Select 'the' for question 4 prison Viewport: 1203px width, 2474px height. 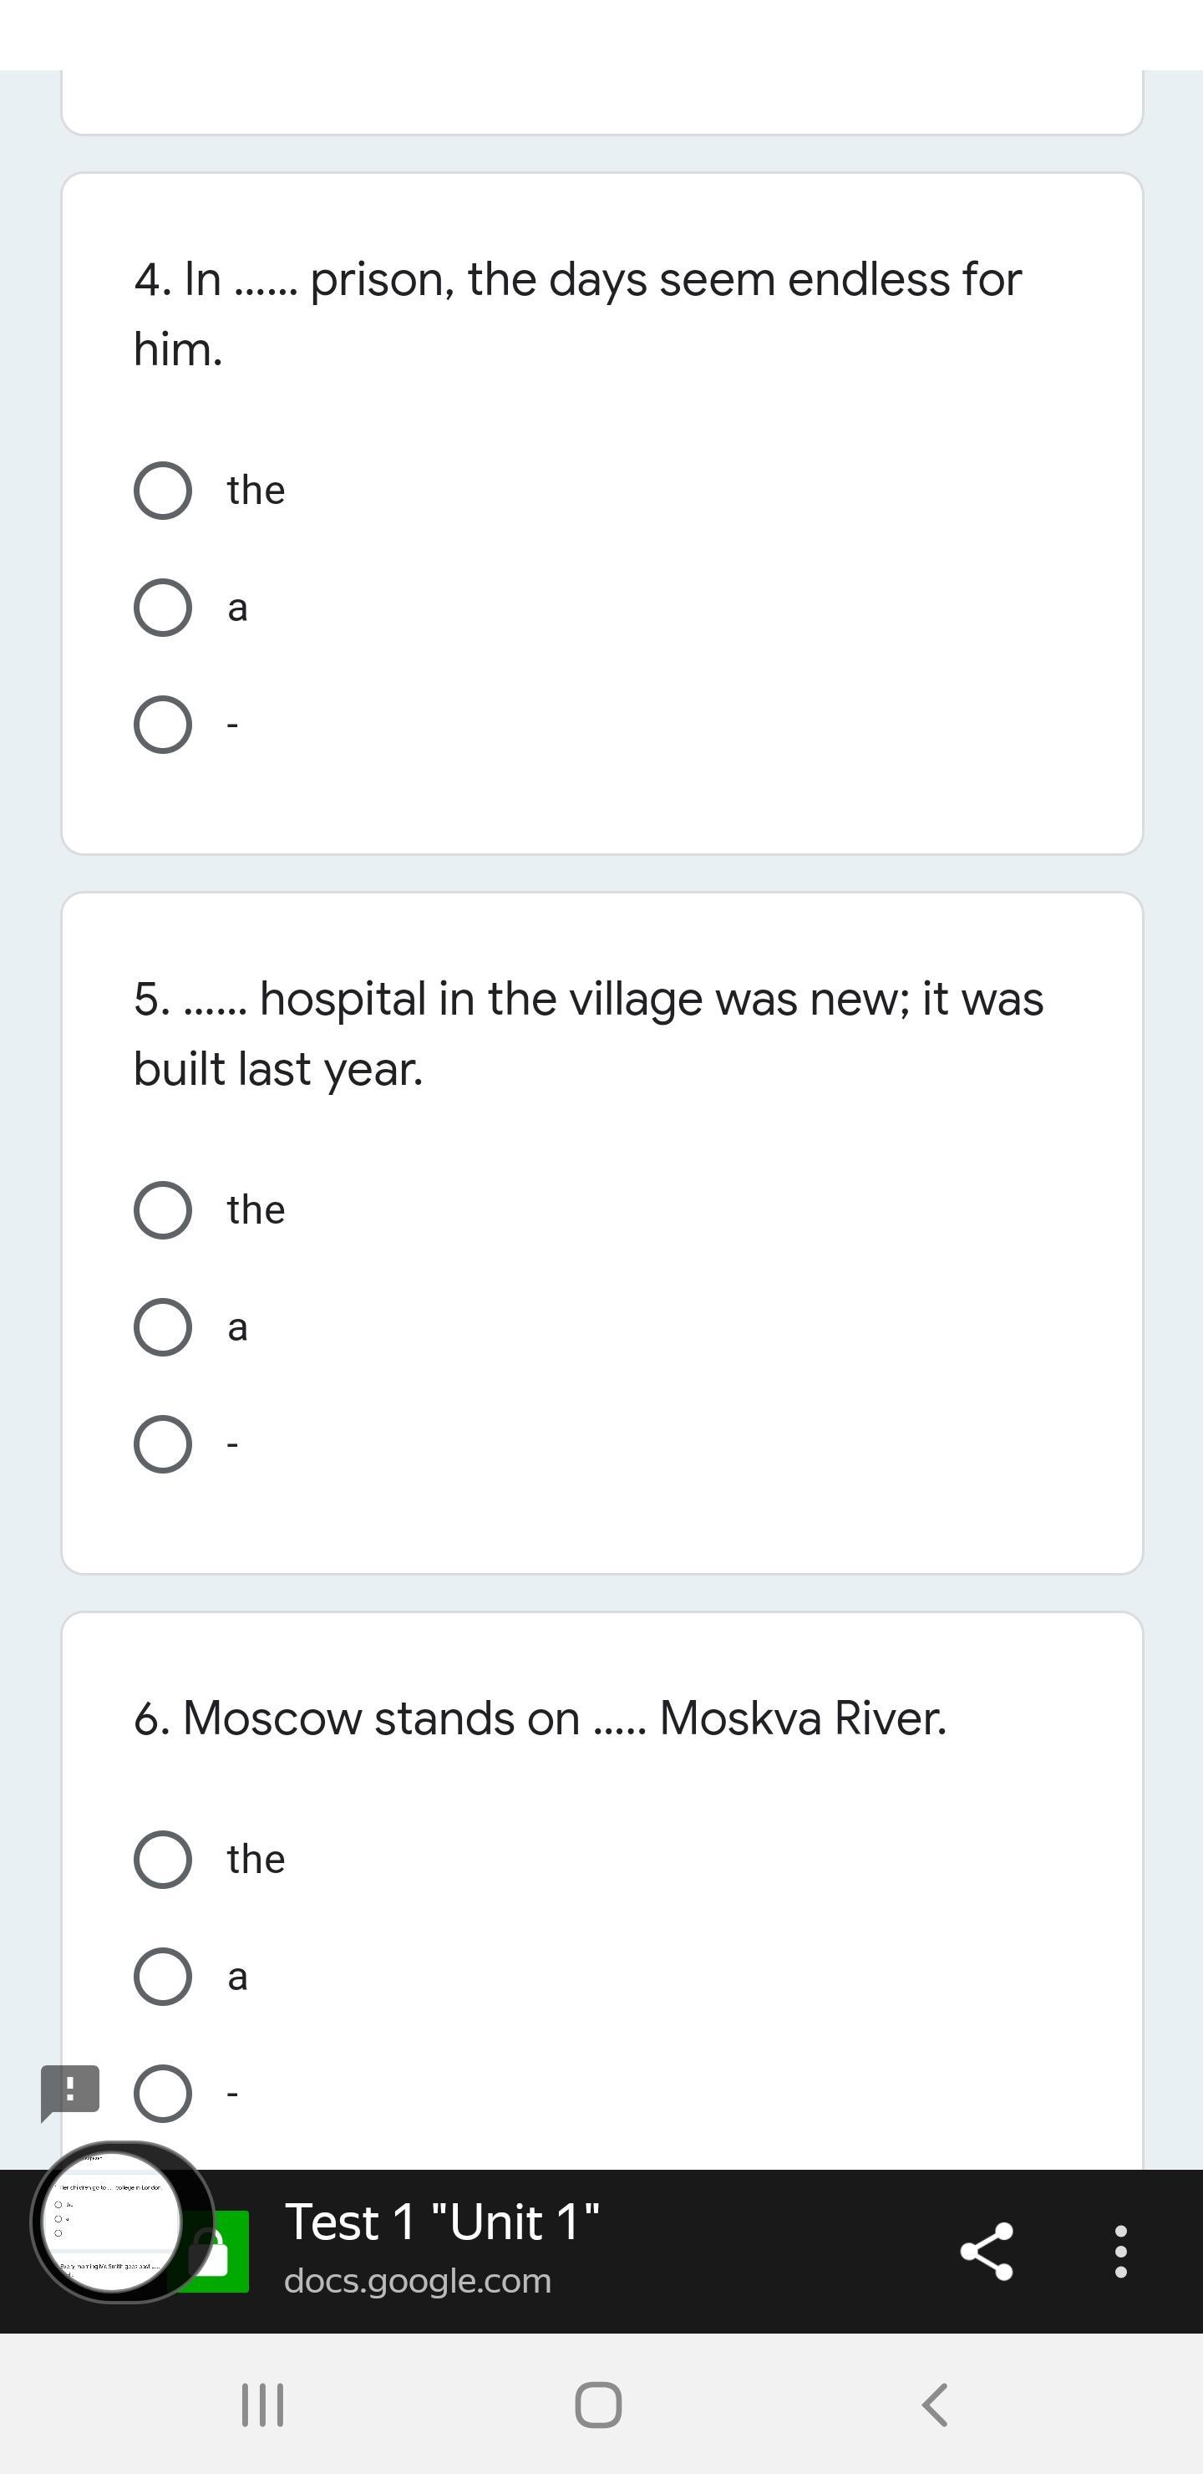tap(162, 491)
